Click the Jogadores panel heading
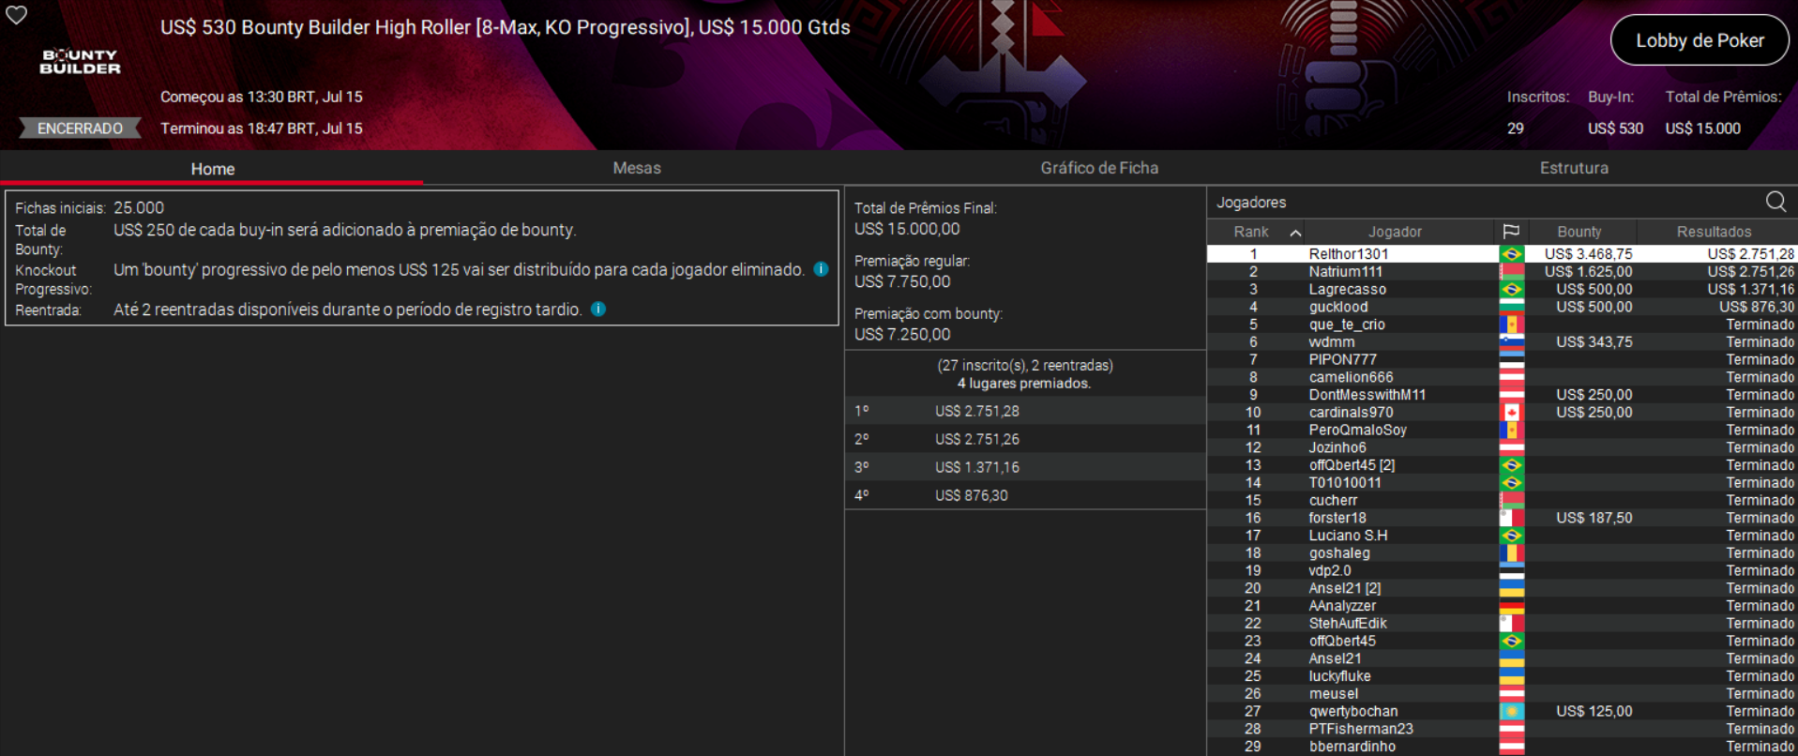Image resolution: width=1798 pixels, height=756 pixels. click(1251, 203)
